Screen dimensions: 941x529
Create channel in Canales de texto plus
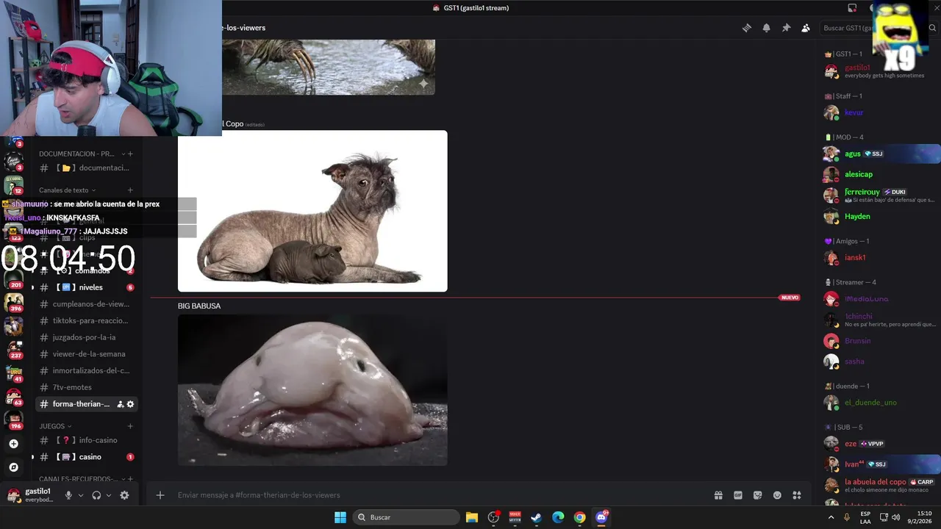point(130,190)
